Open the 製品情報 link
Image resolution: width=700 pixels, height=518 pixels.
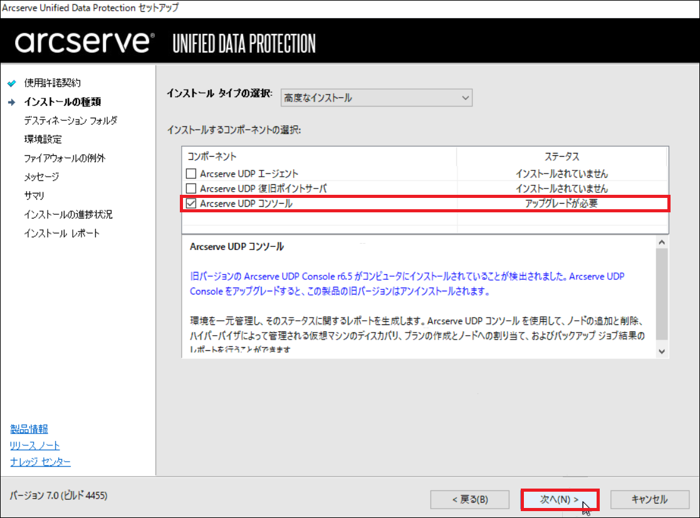click(29, 429)
